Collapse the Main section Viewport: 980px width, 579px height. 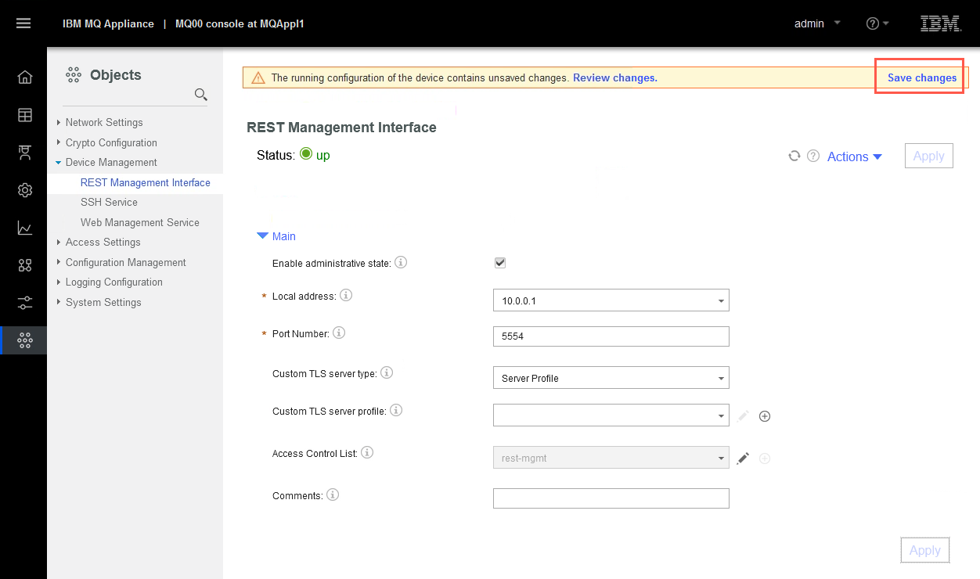(x=276, y=236)
